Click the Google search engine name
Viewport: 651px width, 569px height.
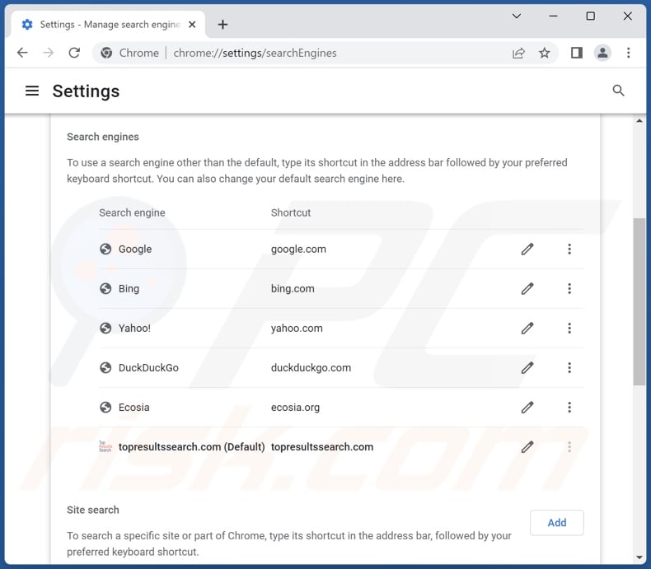(135, 249)
